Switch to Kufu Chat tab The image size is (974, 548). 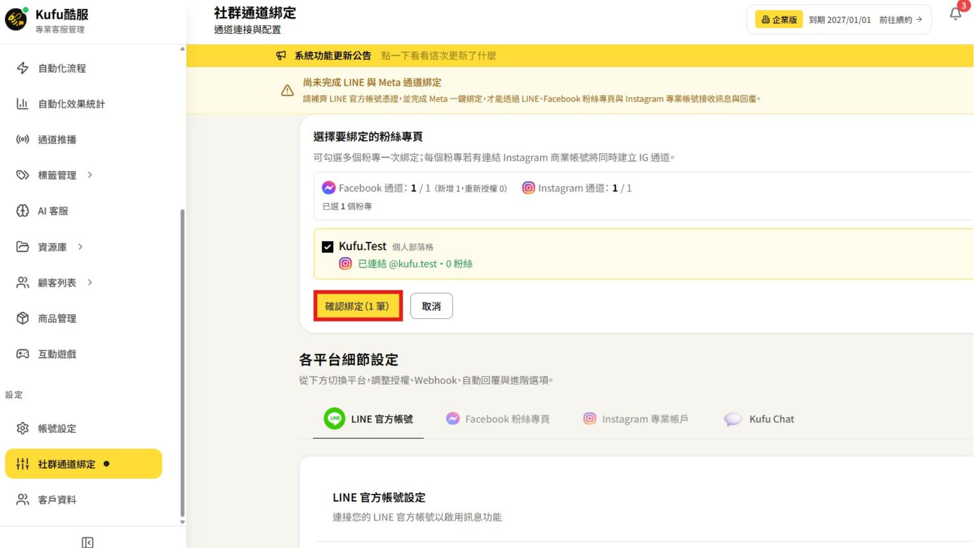[x=759, y=419]
